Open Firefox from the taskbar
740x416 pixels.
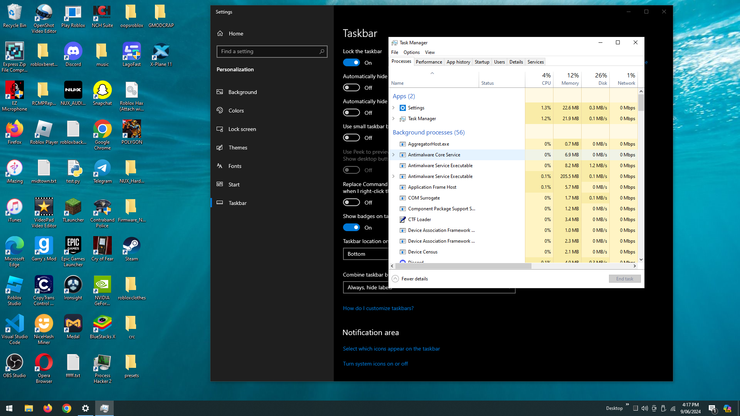click(x=48, y=408)
